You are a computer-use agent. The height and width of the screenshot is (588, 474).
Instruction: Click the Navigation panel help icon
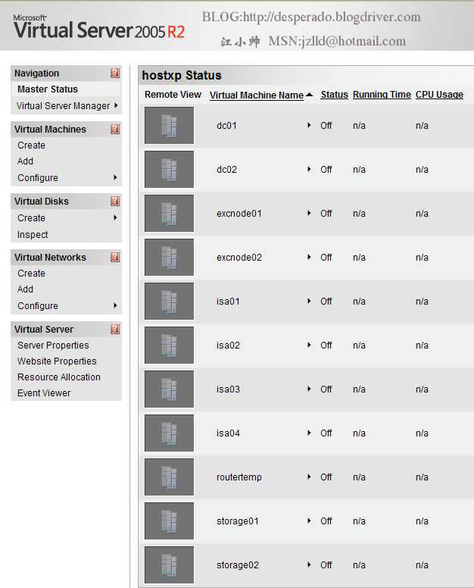click(115, 73)
